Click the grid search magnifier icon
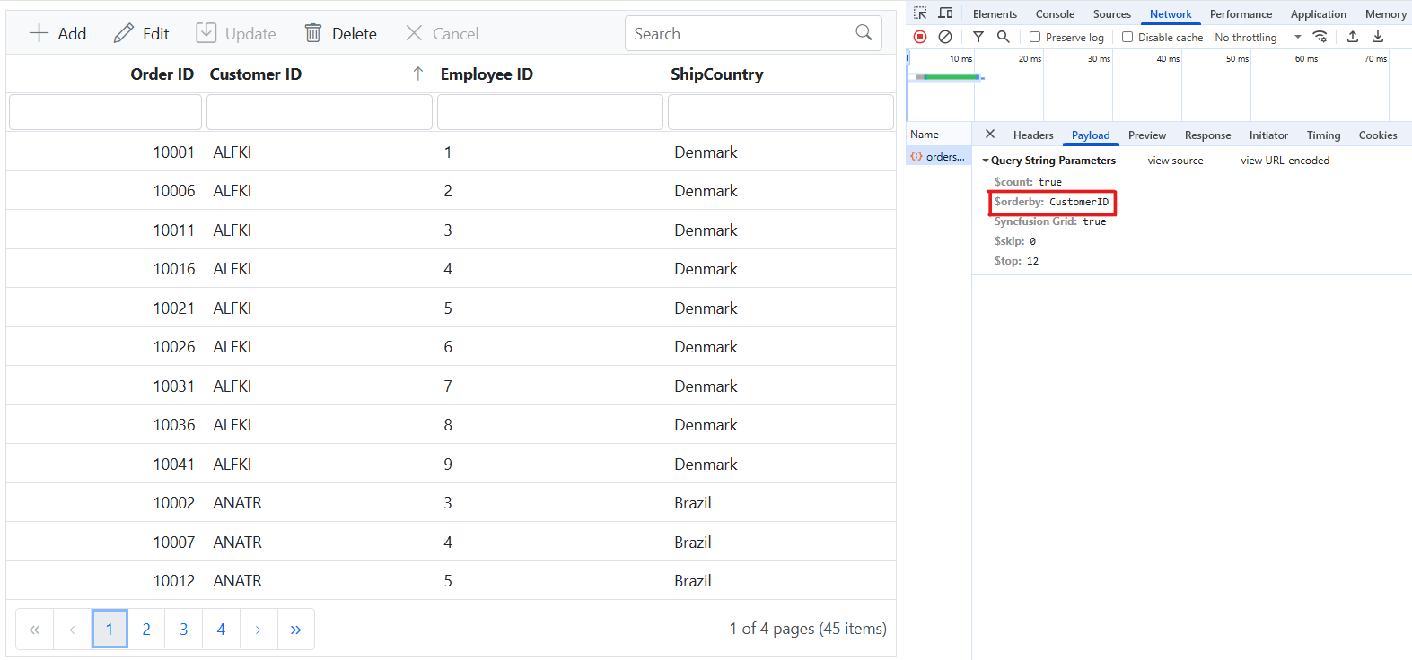Image resolution: width=1412 pixels, height=660 pixels. point(864,33)
